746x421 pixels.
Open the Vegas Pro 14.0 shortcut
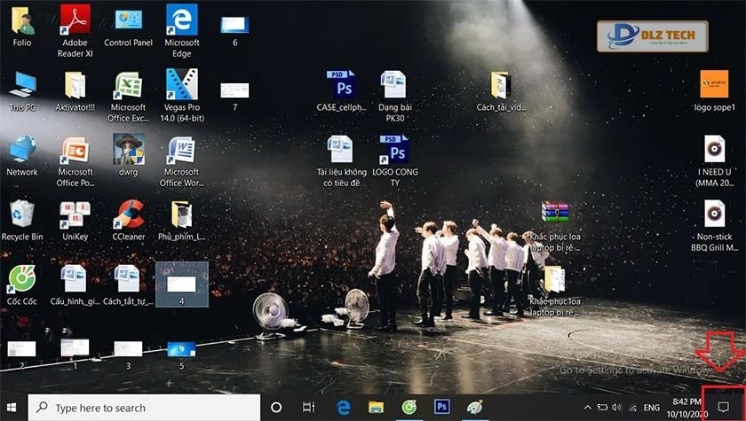point(181,87)
